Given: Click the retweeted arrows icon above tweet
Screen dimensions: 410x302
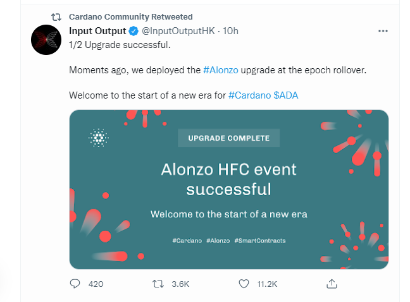Looking at the screenshot, I should [56, 17].
